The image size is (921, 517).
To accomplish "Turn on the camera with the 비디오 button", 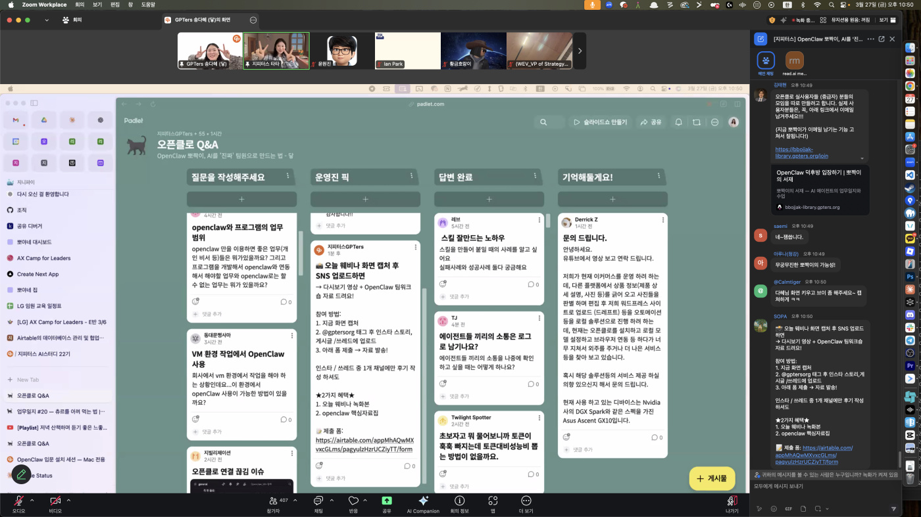I will 55,501.
